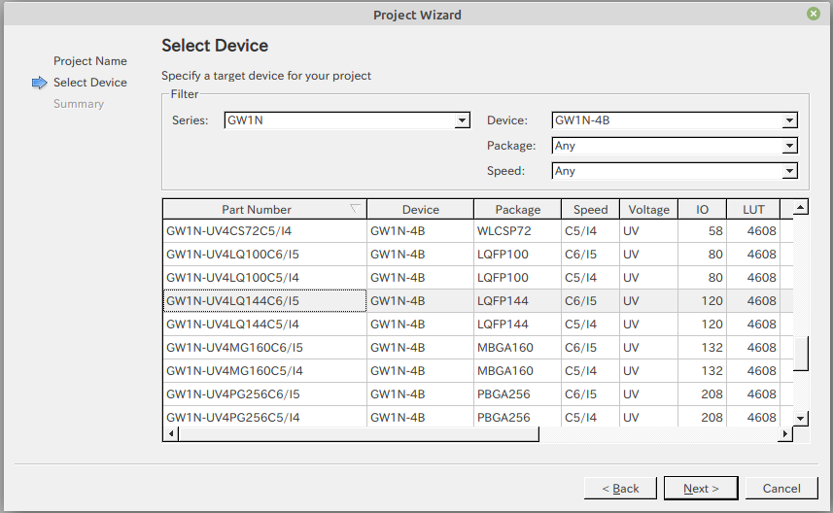Click the horizontal scroll left arrow

171,434
